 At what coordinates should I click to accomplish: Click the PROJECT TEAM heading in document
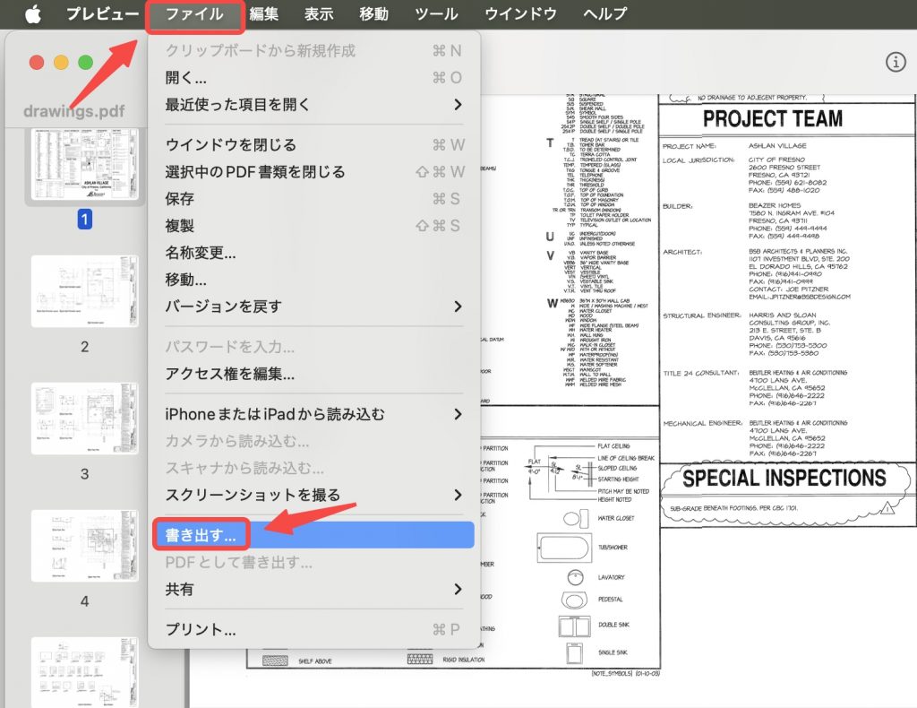[773, 119]
